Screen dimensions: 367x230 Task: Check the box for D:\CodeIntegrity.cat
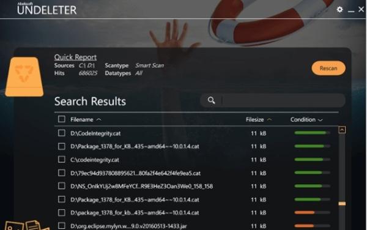point(62,133)
